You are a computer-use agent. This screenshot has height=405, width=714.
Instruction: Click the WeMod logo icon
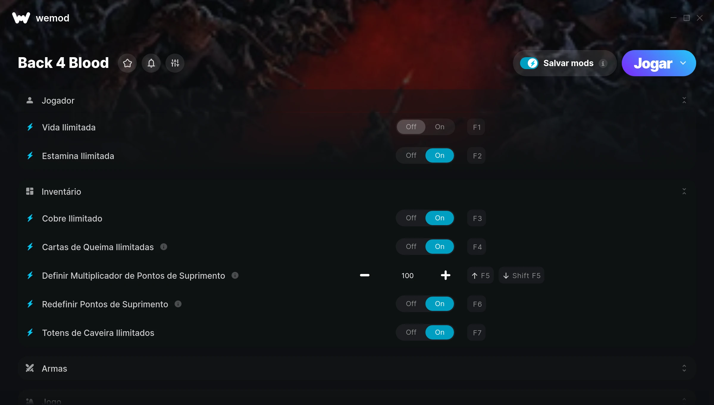[21, 18]
